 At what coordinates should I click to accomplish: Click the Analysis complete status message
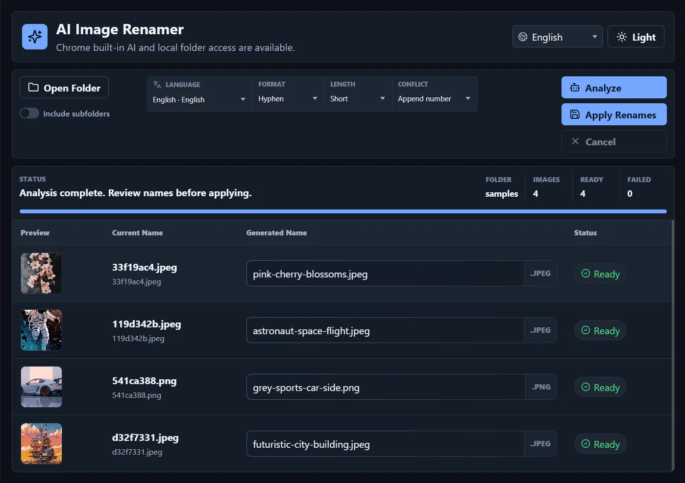(x=136, y=193)
